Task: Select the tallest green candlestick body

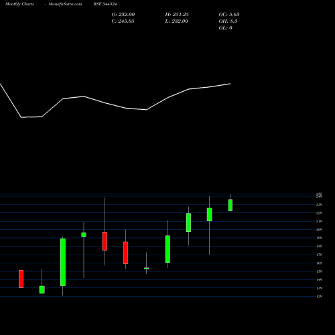Action: point(63,262)
